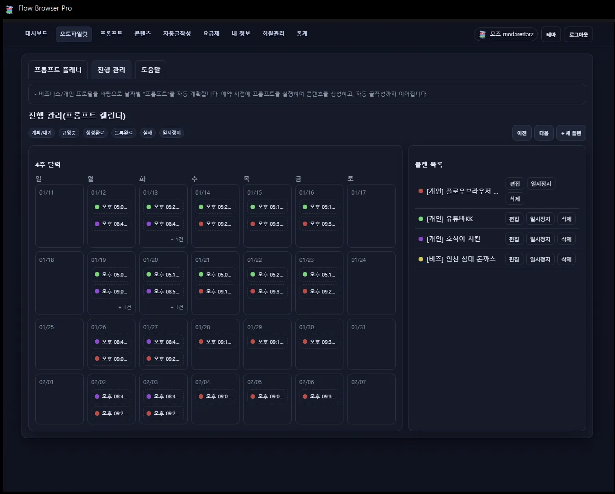Click the red status dot beside [개인] 플로우브라우저 plan
Image resolution: width=615 pixels, height=494 pixels.
coord(420,191)
